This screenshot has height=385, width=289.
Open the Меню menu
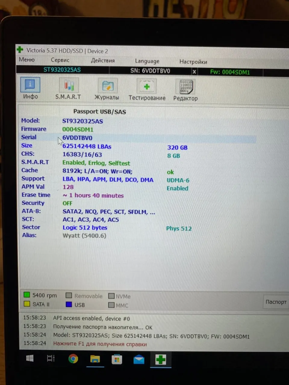(x=27, y=60)
